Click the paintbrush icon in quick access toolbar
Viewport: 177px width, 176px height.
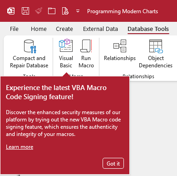(39, 11)
